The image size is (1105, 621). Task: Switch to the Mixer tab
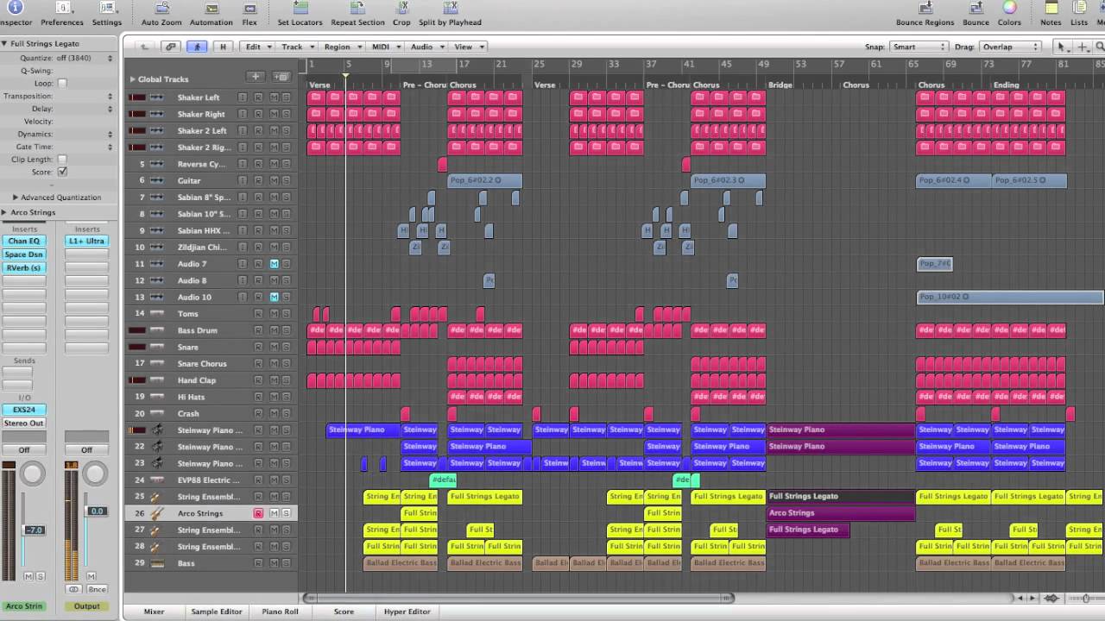click(154, 612)
